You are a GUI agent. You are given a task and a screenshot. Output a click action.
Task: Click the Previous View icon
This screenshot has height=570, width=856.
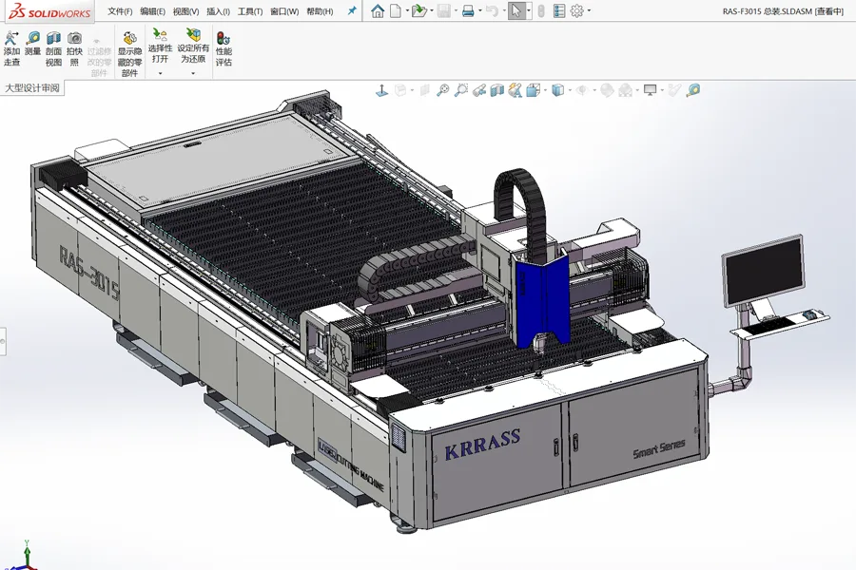[479, 90]
